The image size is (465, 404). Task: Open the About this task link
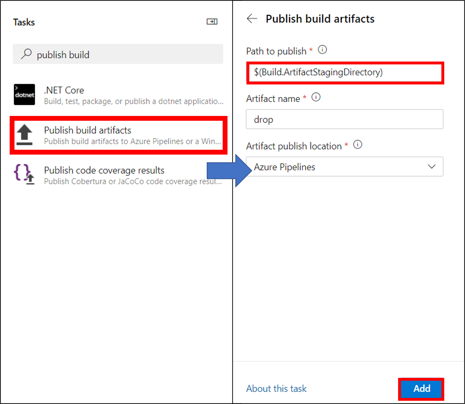276,389
